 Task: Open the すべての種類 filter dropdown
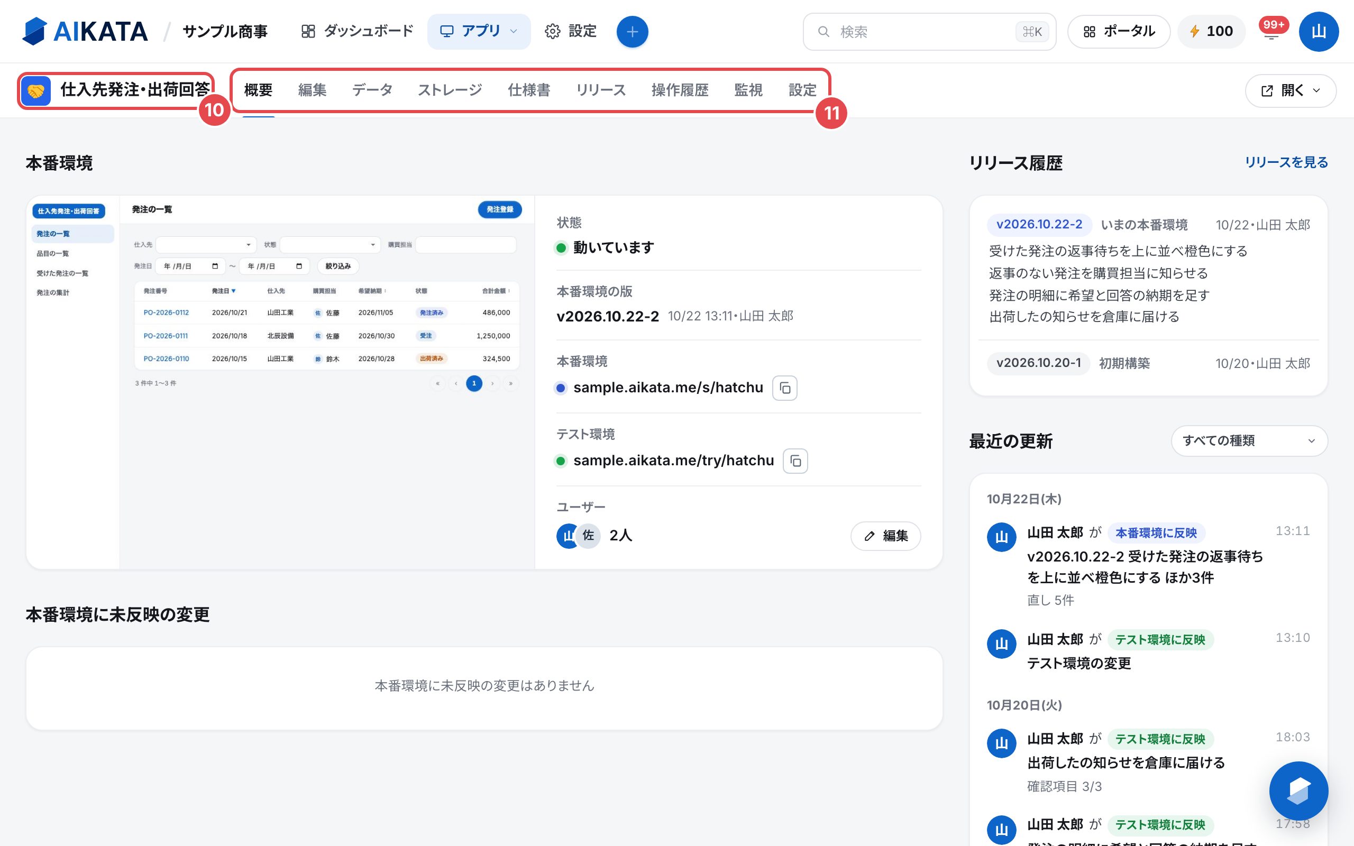pos(1249,441)
